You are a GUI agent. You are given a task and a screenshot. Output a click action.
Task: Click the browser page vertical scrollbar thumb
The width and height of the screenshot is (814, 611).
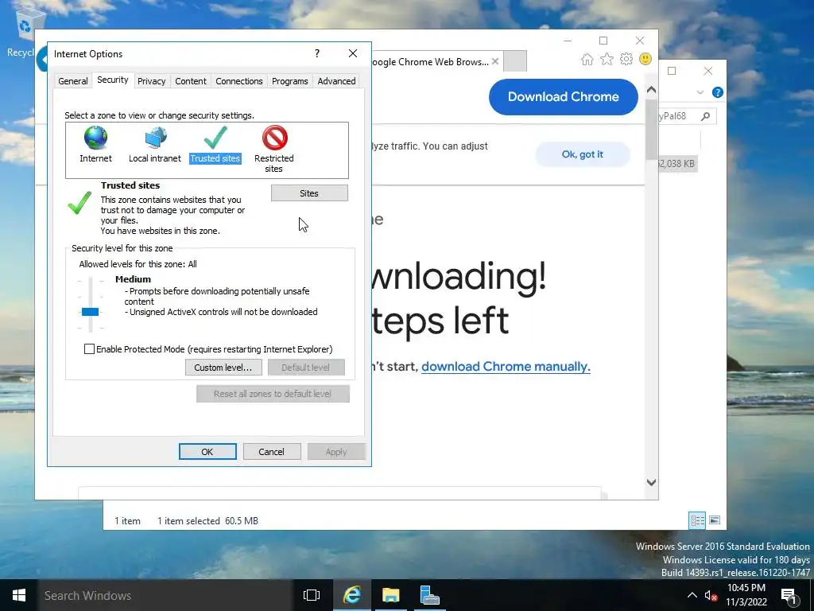(x=651, y=129)
